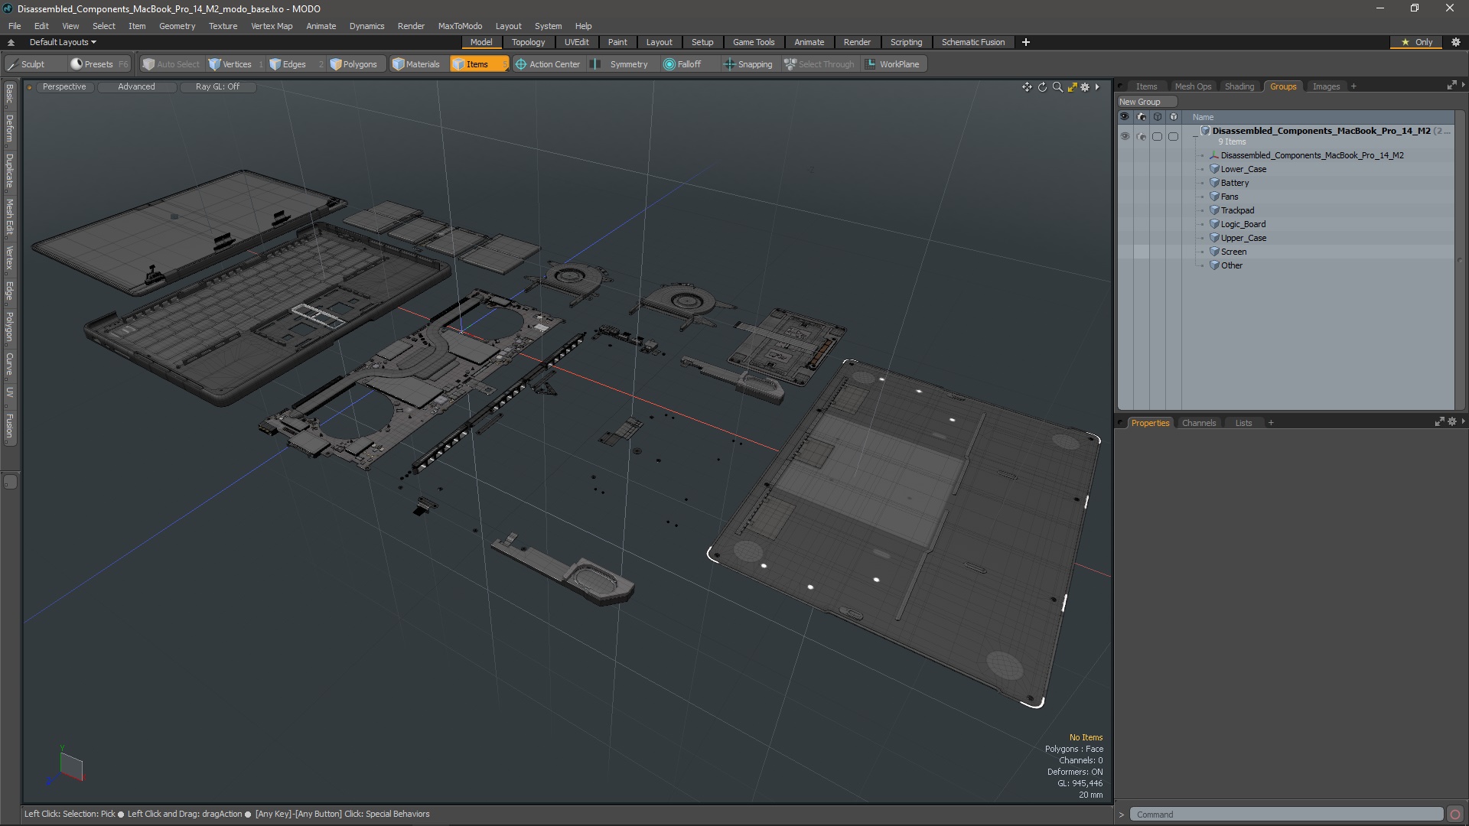The width and height of the screenshot is (1469, 826).
Task: Click the viewport rotate icon
Action: pyautogui.click(x=1042, y=87)
